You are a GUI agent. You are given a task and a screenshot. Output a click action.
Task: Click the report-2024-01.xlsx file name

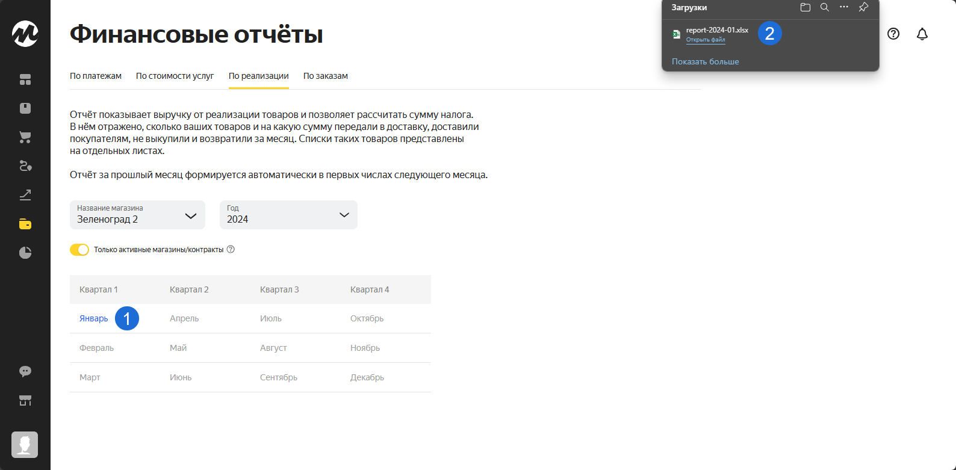717,30
